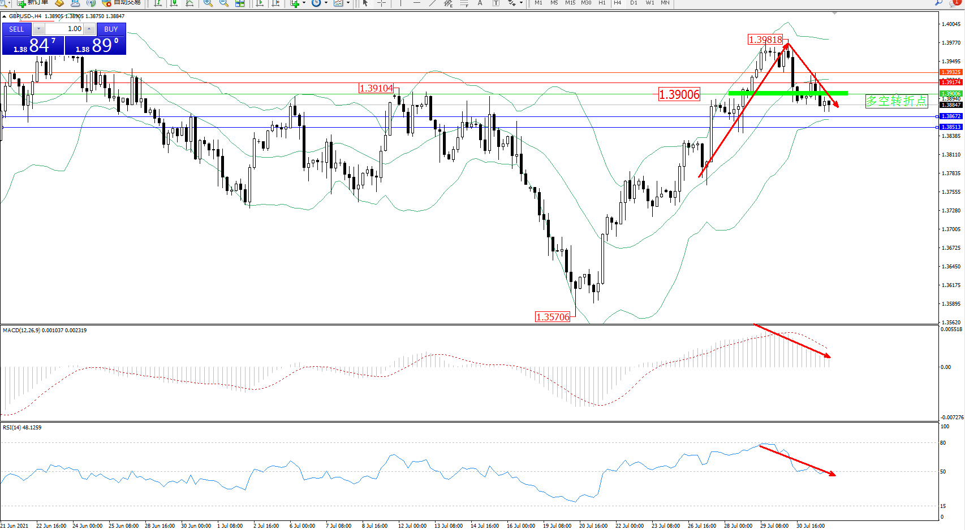The height and width of the screenshot is (530, 965).
Task: Increase lot volume with up arrow
Action: tap(89, 29)
